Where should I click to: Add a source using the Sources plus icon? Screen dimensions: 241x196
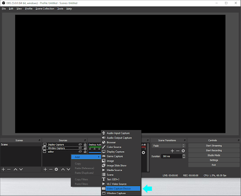(x=45, y=169)
